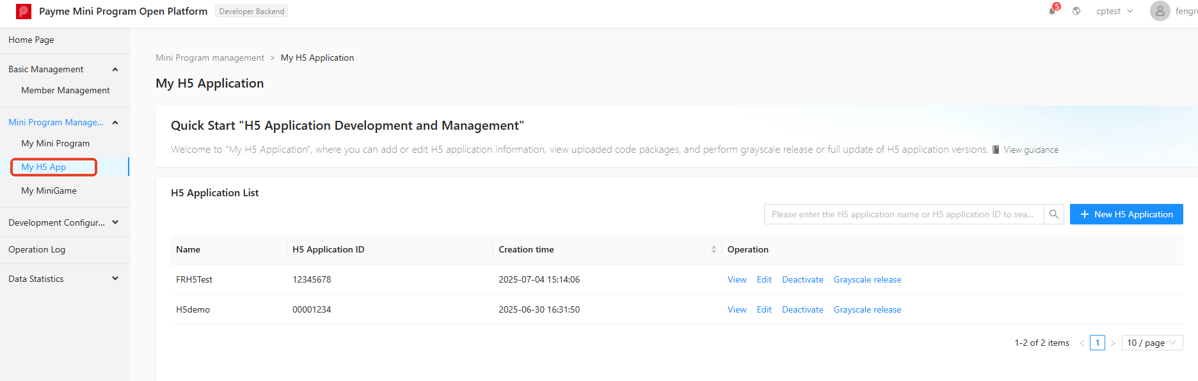Open the notification bell with badge
The width and height of the screenshot is (1198, 381).
pyautogui.click(x=1053, y=10)
